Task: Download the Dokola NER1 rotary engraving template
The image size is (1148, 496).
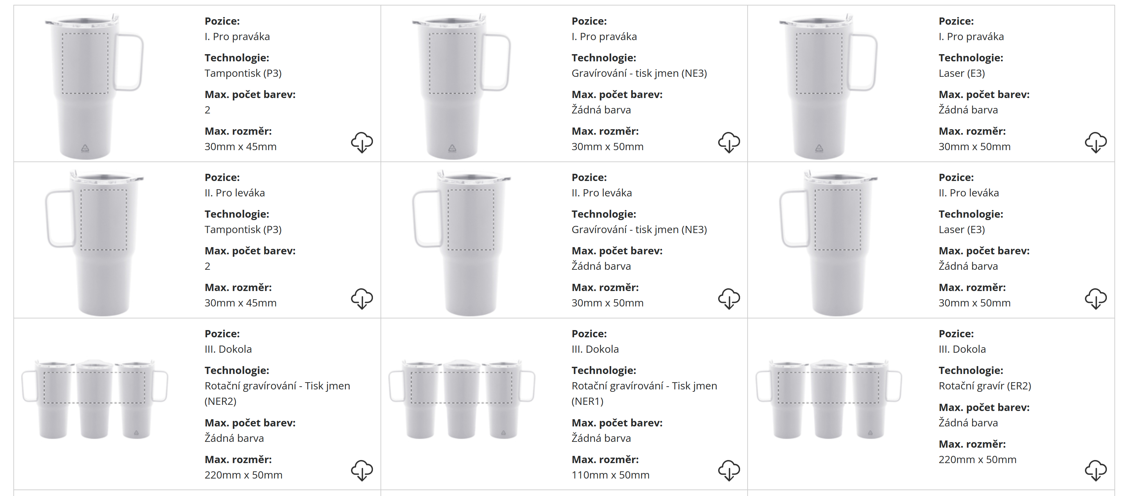Action: pyautogui.click(x=729, y=470)
